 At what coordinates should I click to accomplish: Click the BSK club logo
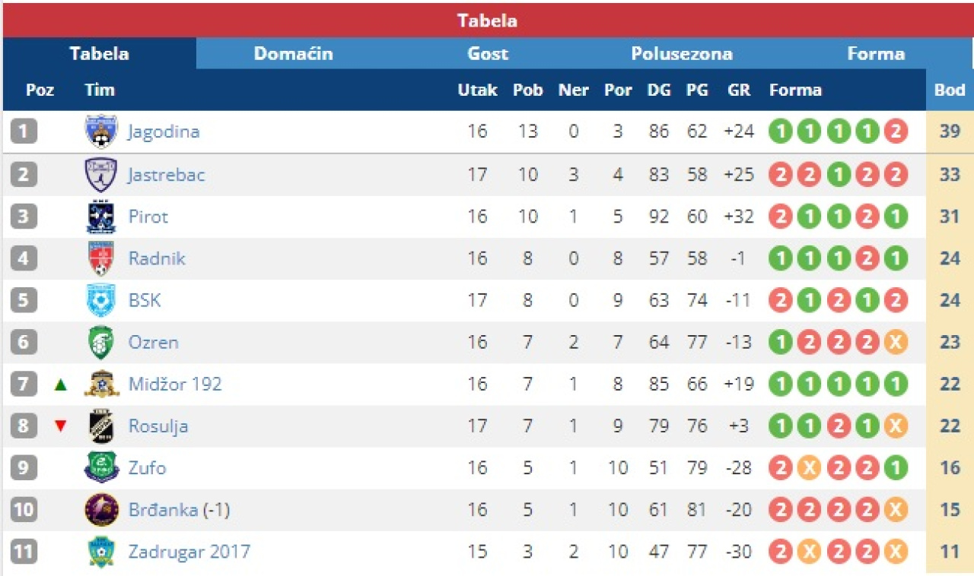click(x=101, y=300)
